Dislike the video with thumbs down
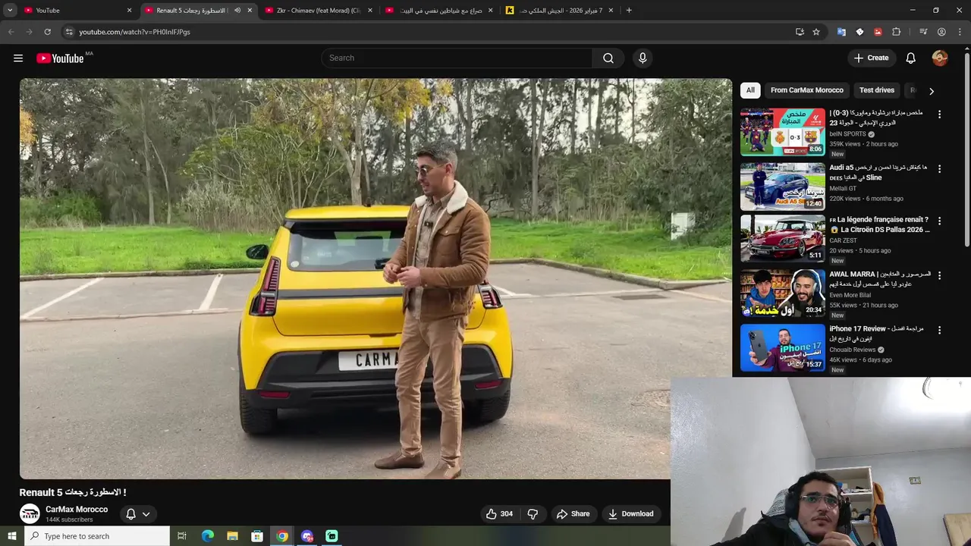Image resolution: width=971 pixels, height=546 pixels. point(533,514)
